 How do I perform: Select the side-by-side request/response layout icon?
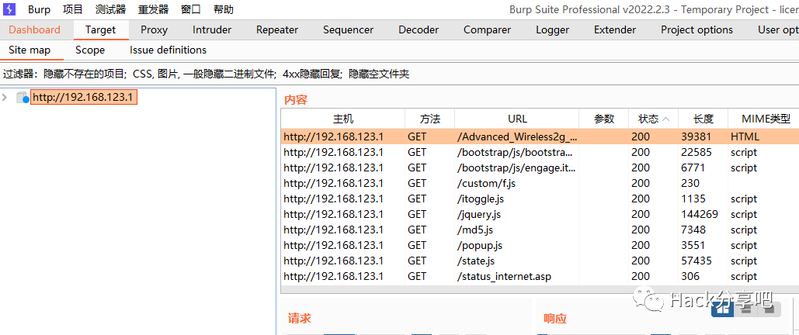(722, 309)
